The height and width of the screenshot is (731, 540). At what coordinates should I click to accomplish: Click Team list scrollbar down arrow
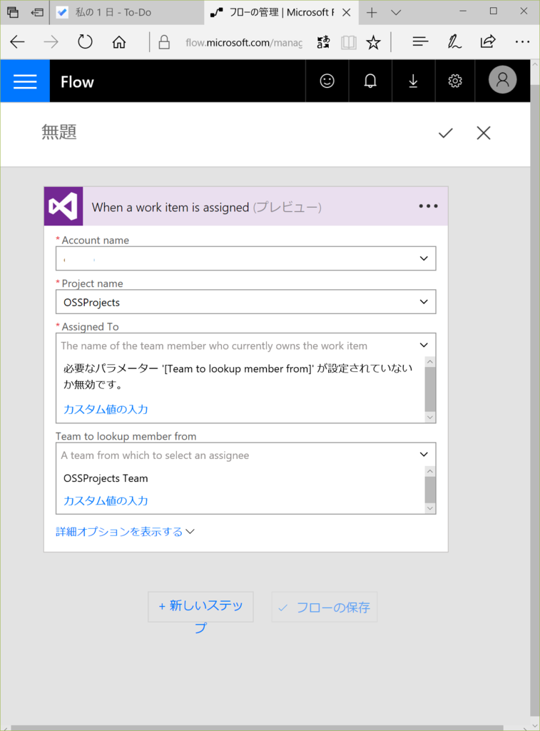(x=430, y=508)
